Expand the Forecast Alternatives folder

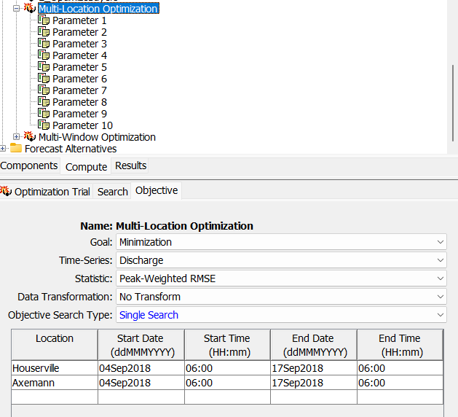[x=3, y=149]
